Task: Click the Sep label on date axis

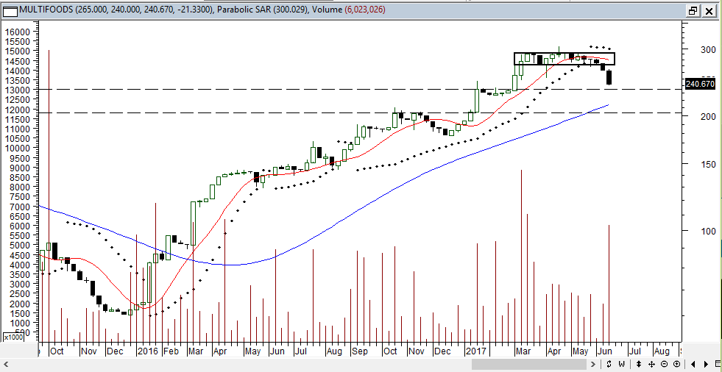Action: (x=359, y=351)
